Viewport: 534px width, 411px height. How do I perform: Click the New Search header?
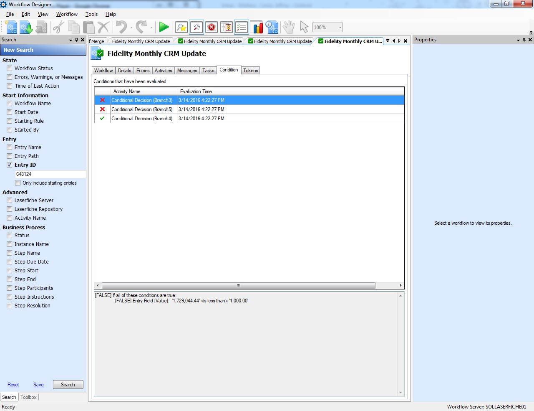(43, 50)
